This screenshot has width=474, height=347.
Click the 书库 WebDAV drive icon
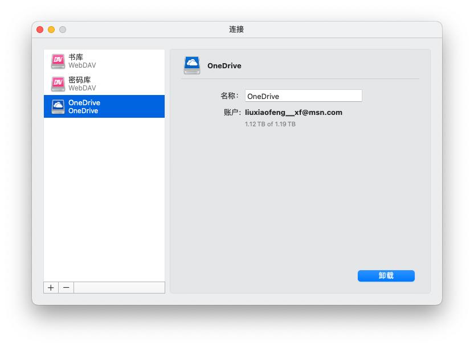pyautogui.click(x=58, y=61)
